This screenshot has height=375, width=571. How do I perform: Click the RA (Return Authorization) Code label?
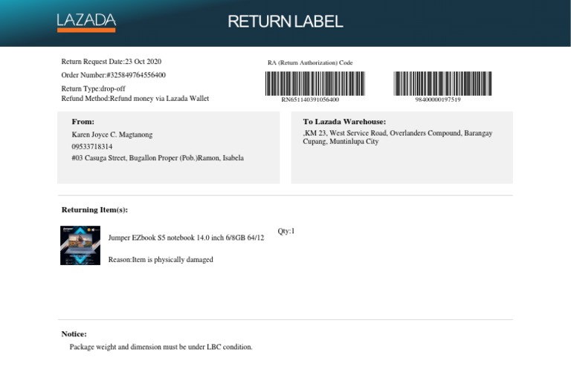click(310, 62)
